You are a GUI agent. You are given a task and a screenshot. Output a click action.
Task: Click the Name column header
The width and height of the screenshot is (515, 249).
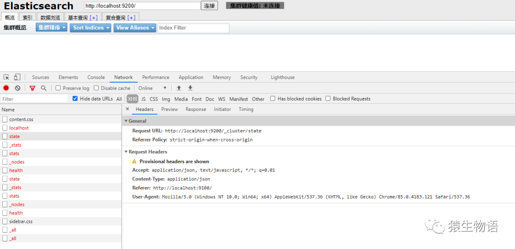point(61,110)
